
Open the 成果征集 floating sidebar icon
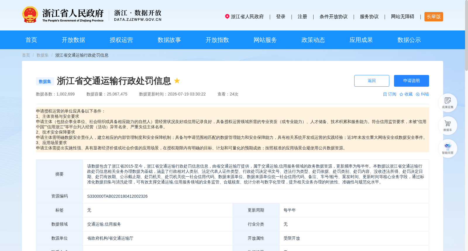(x=448, y=103)
